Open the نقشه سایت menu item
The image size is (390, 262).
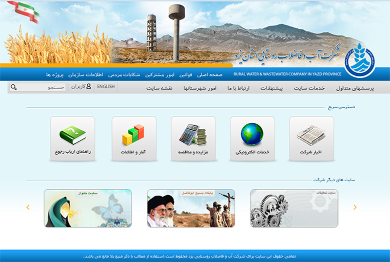coord(159,88)
